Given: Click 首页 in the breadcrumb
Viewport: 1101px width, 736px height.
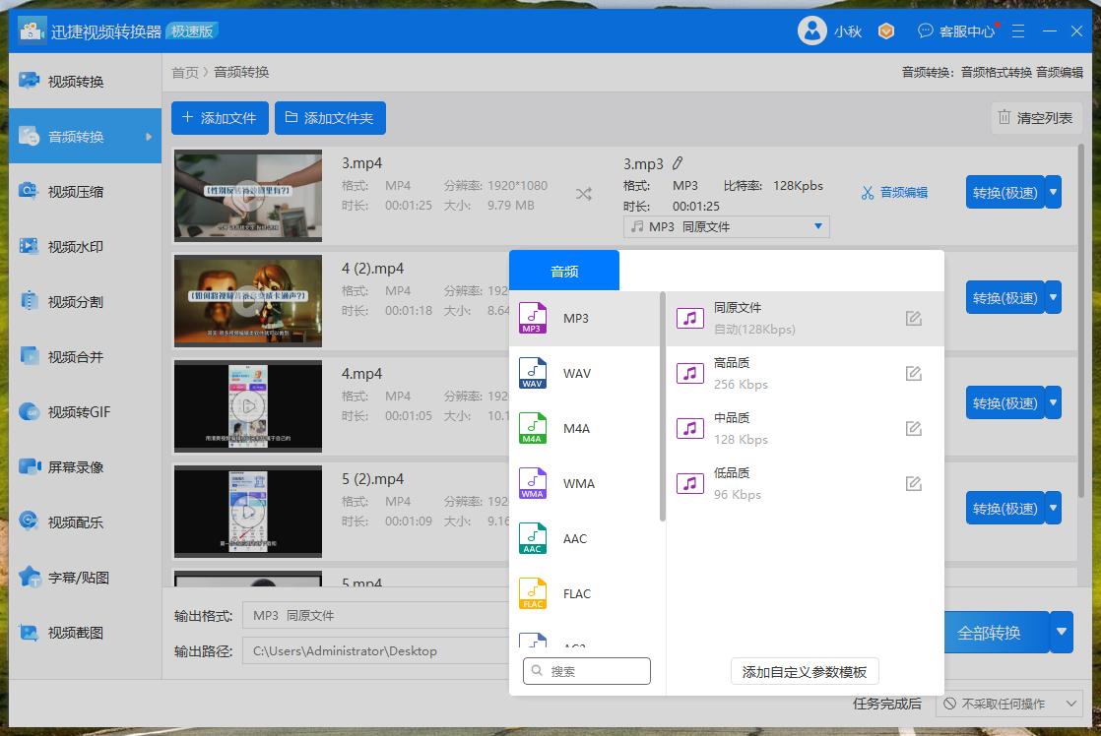Looking at the screenshot, I should [184, 72].
